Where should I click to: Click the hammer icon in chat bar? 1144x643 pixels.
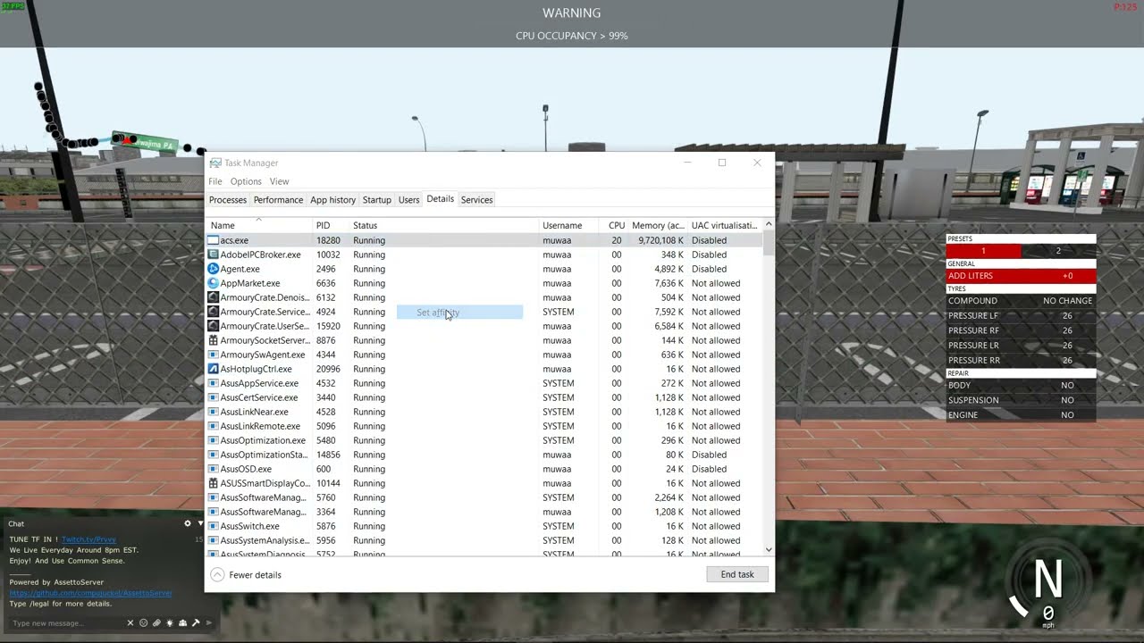(196, 623)
